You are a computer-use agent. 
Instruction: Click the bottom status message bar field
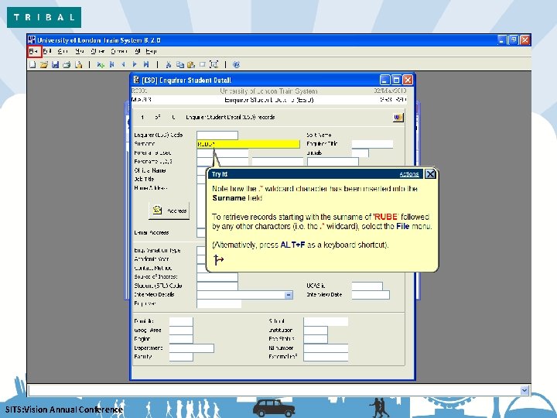coord(274,391)
